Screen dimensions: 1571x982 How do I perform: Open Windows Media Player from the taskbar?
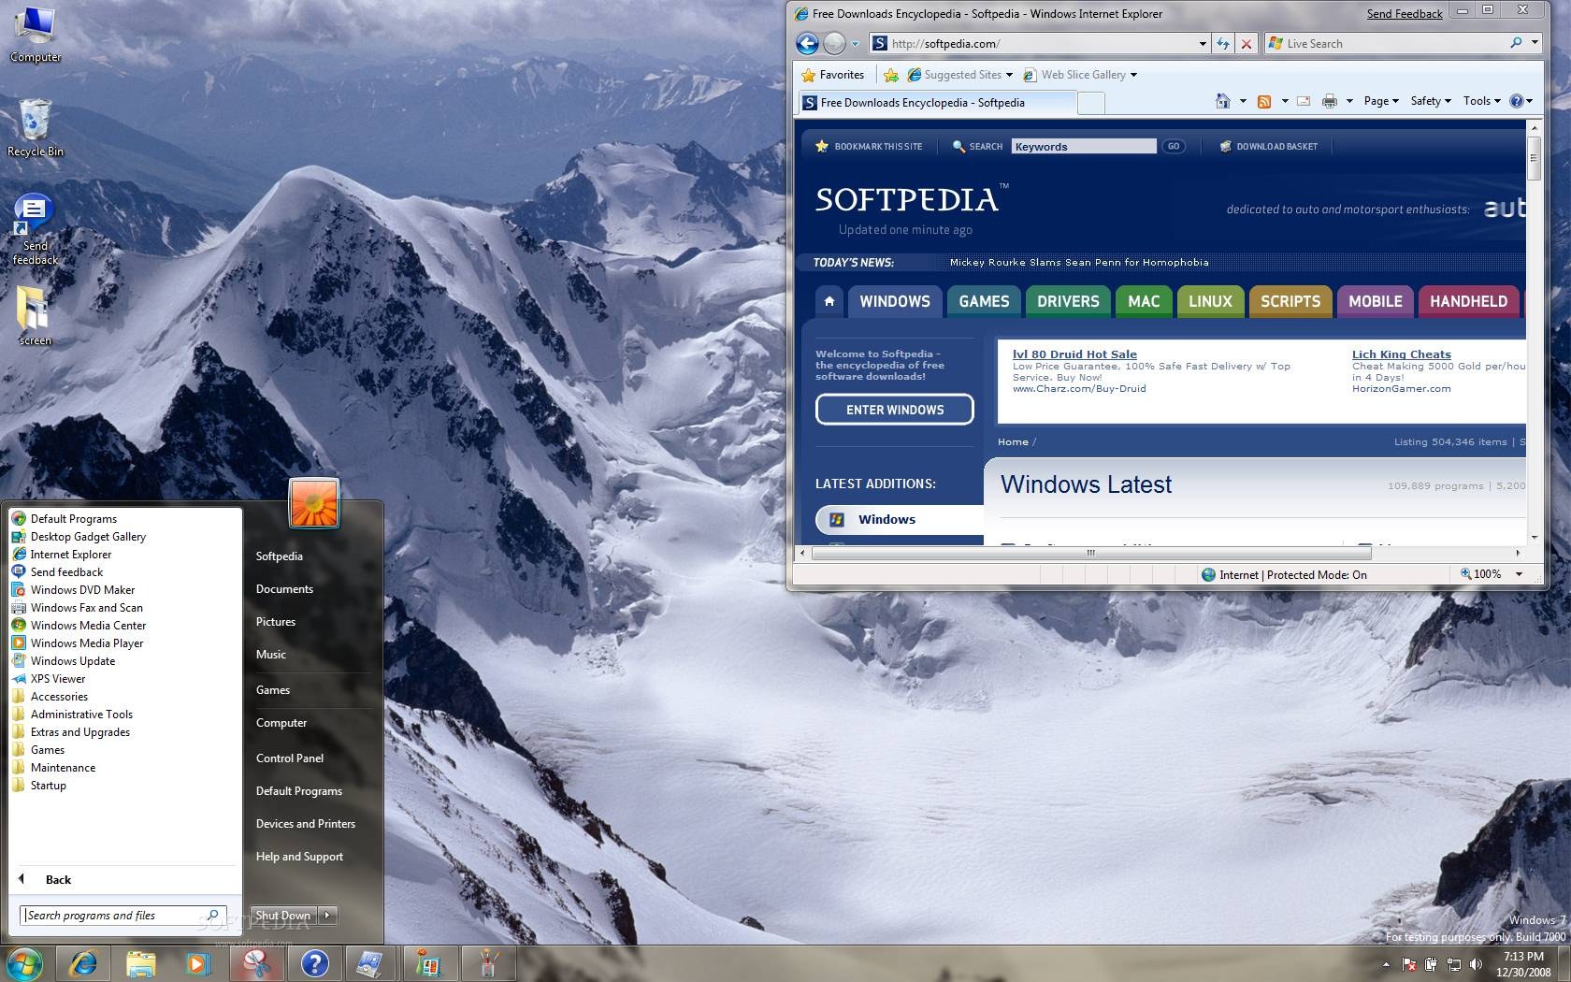click(x=197, y=962)
